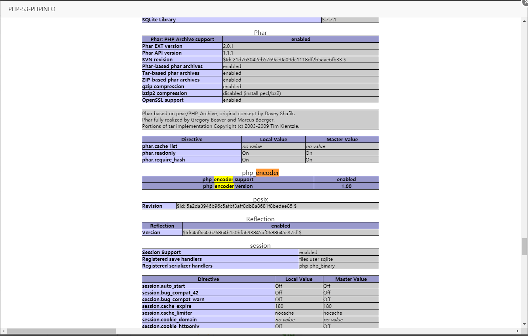Image resolution: width=528 pixels, height=336 pixels.
Task: Click the posix Revision label
Action: pos(152,206)
